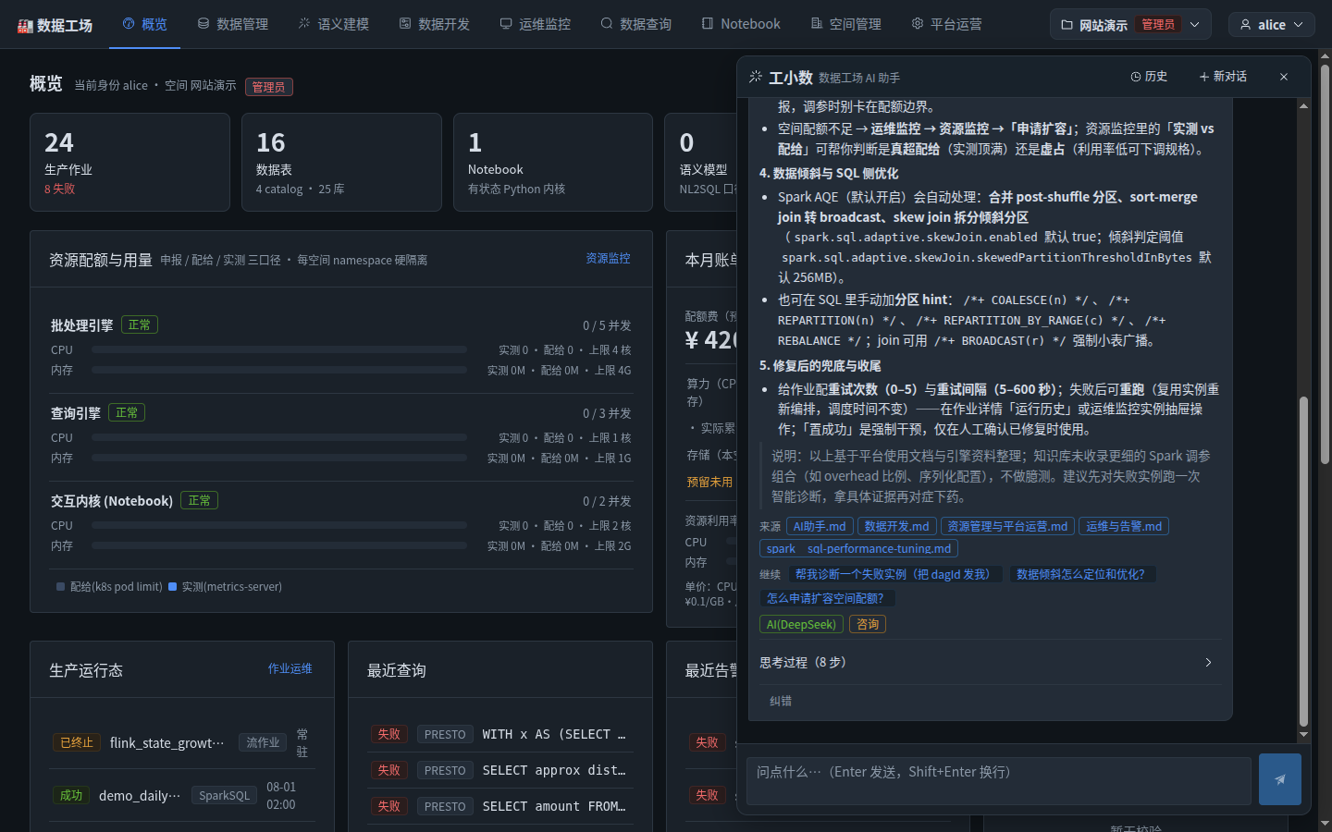Image resolution: width=1332 pixels, height=832 pixels.
Task: Open source AI助手.md
Action: click(820, 526)
